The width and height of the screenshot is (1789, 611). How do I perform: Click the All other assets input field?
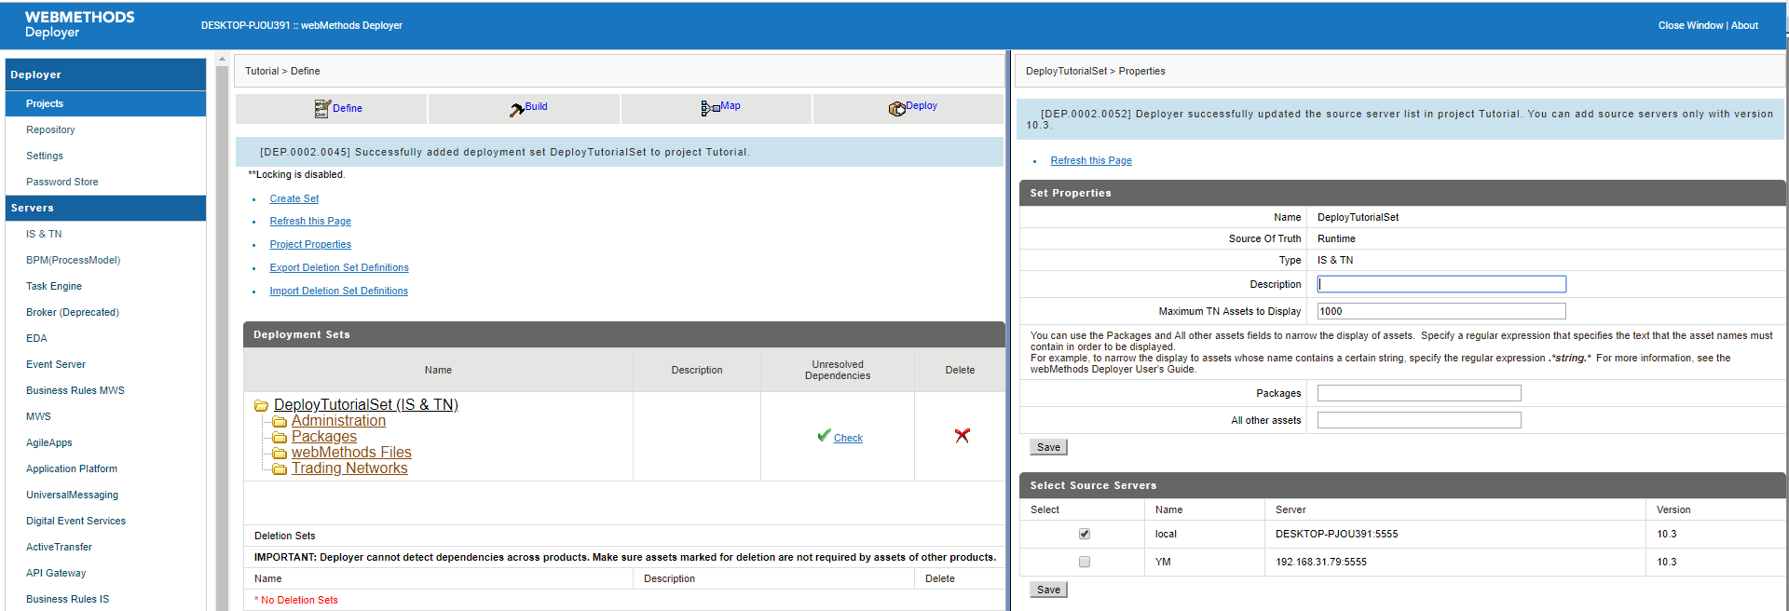(1419, 420)
